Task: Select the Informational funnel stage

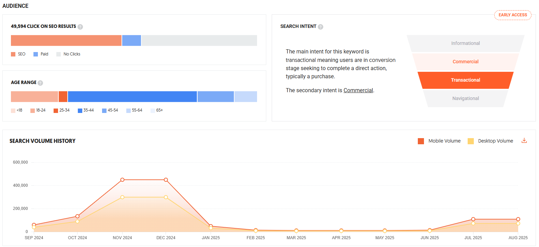Action: [x=465, y=44]
